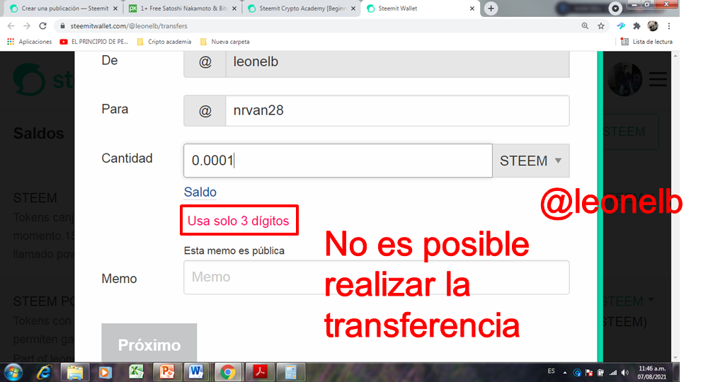The height and width of the screenshot is (382, 725).
Task: Open the Aplicaciones bookmarks shortcut
Action: tap(30, 42)
